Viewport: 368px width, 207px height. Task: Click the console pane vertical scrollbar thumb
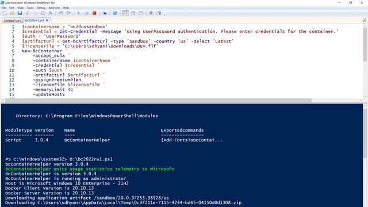pos(366,133)
